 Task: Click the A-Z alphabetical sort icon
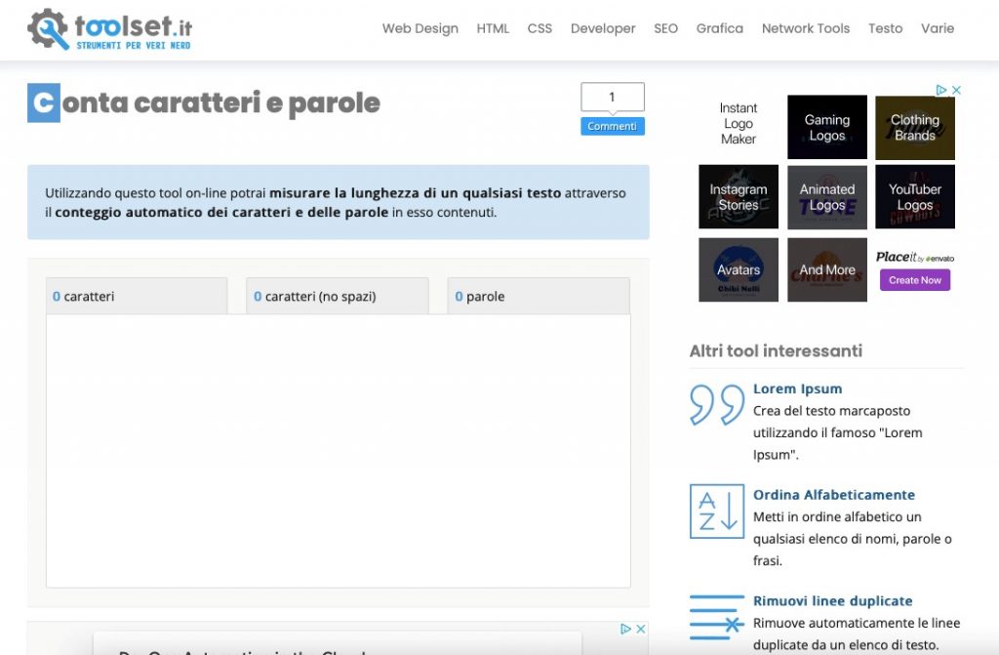coord(717,511)
